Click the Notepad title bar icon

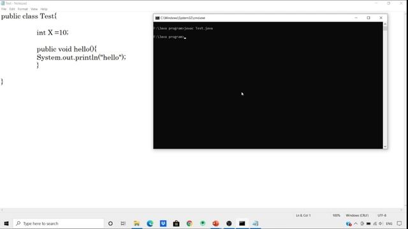[3, 3]
